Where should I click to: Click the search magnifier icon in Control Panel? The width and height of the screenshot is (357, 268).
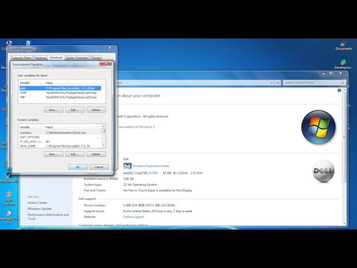point(342,83)
